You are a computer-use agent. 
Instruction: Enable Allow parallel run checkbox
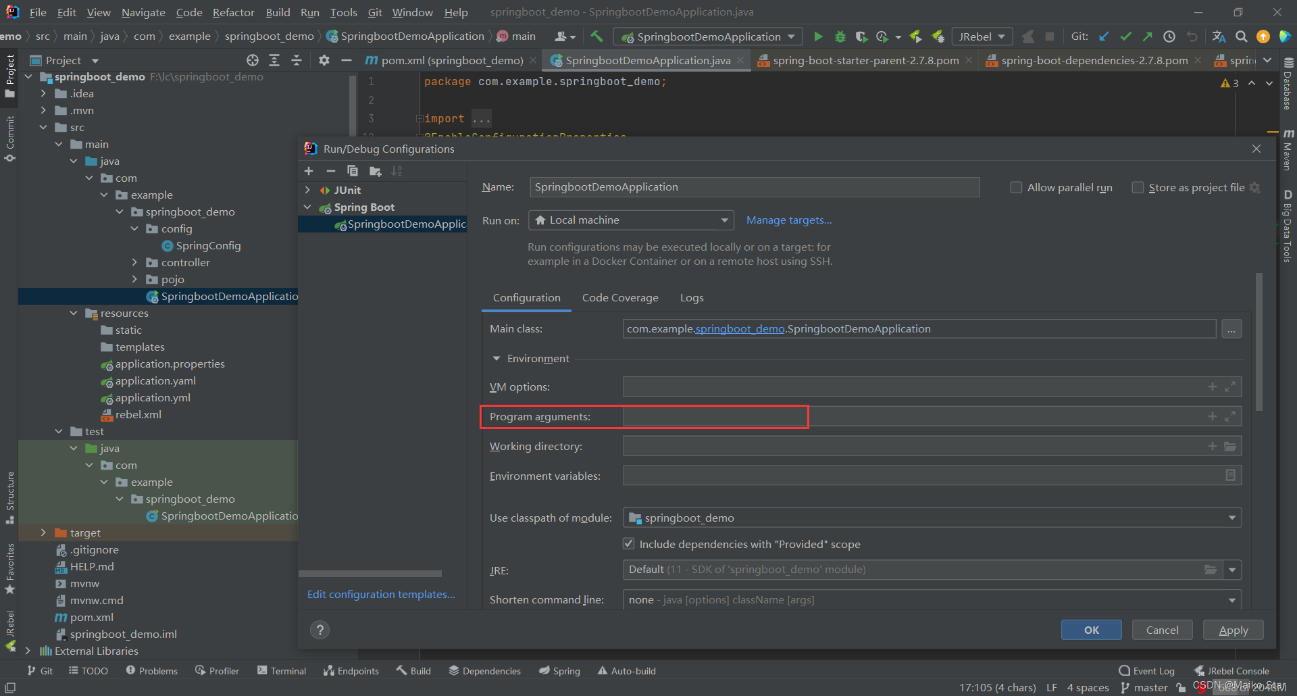click(x=1016, y=187)
